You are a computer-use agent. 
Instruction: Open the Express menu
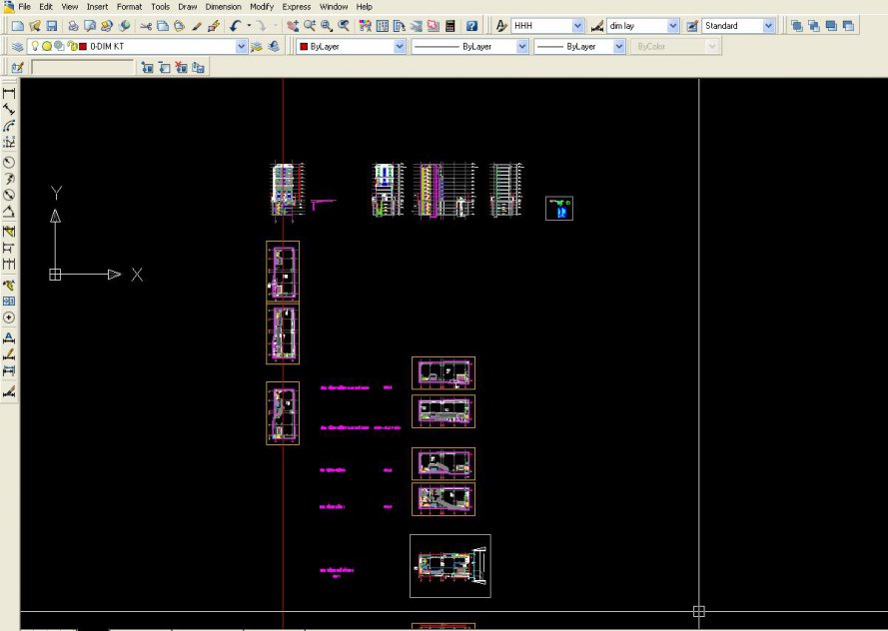pos(297,6)
